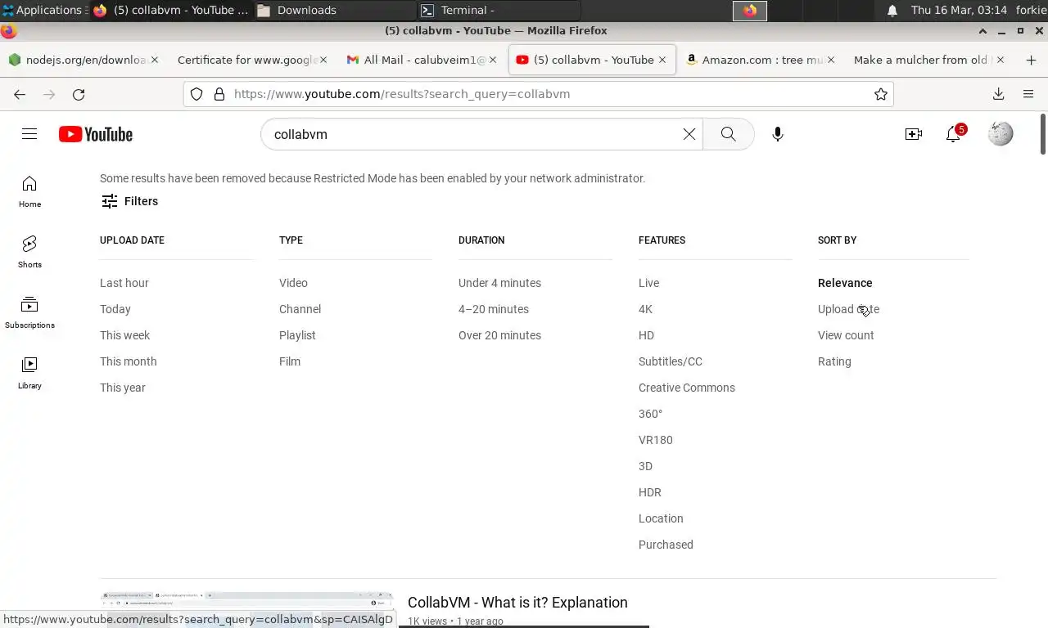Filter by This year
The height and width of the screenshot is (628, 1048).
coord(123,388)
